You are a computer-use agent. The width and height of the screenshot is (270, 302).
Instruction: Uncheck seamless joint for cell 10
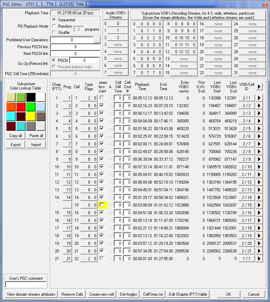[102, 166]
